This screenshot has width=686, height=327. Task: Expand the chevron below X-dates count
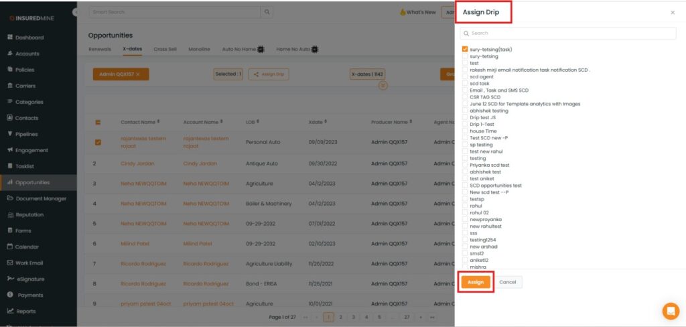pos(383,86)
